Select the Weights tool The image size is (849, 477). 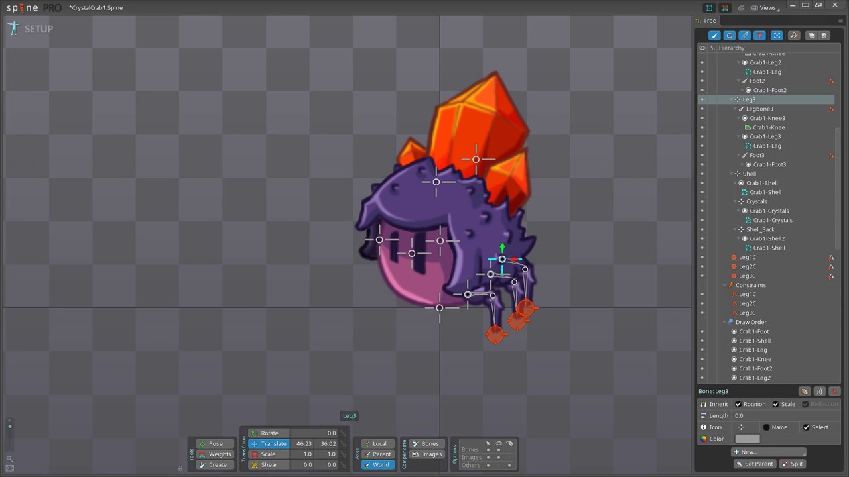216,454
